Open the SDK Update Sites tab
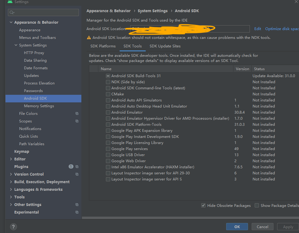This screenshot has height=233, width=299. [165, 46]
